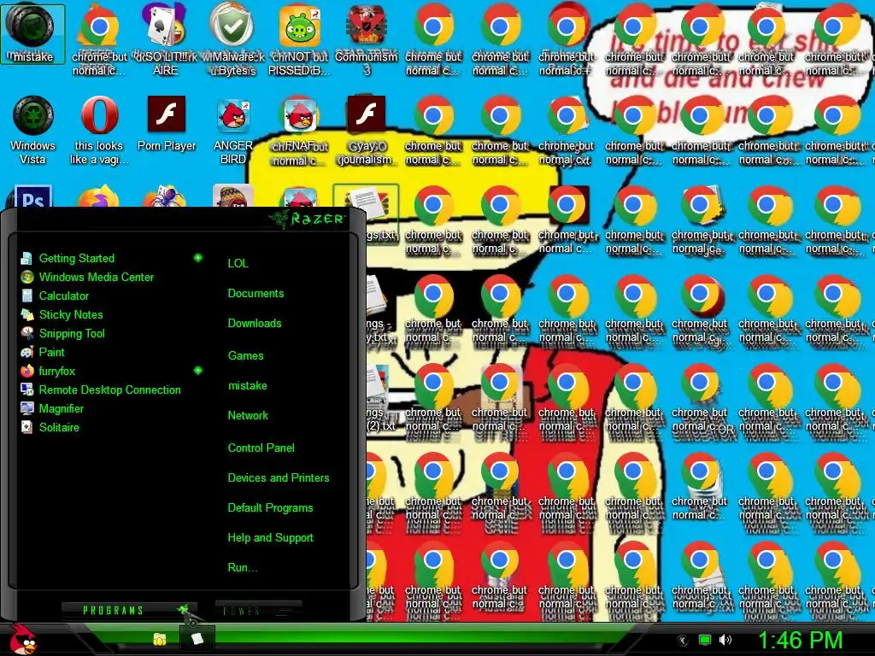Viewport: 875px width, 656px height.
Task: Open Games from the start menu
Action: pos(245,356)
